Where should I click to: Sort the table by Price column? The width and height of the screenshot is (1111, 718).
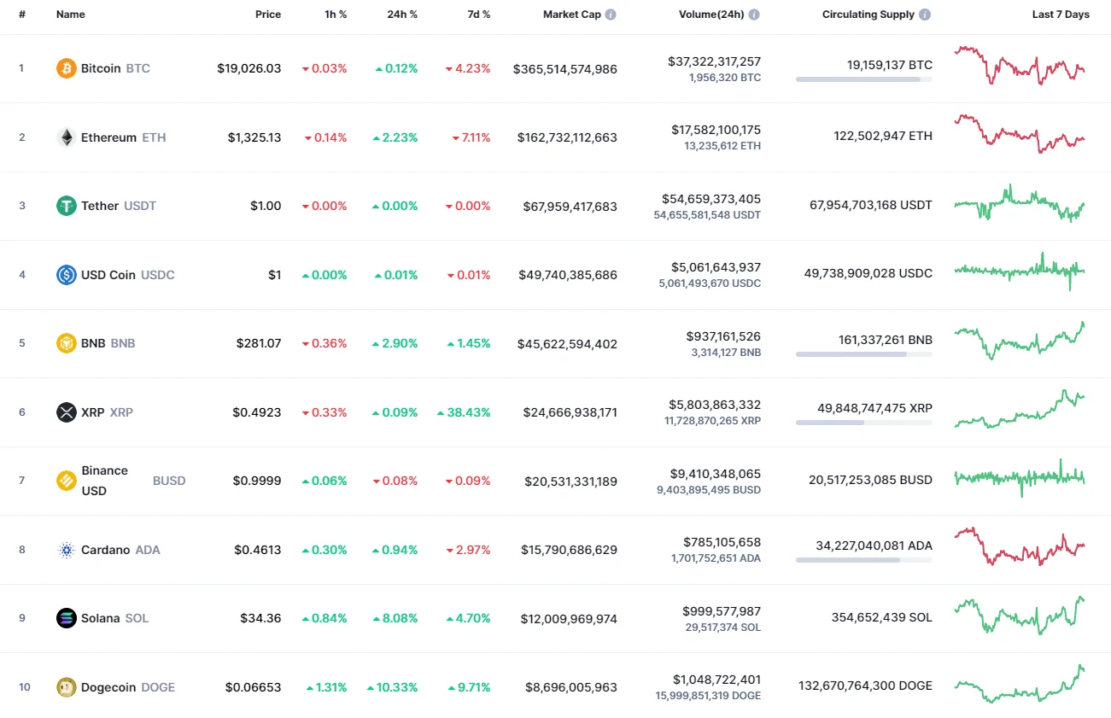267,14
